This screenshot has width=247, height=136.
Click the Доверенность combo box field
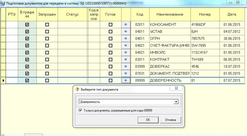pyautogui.click(x=128, y=102)
